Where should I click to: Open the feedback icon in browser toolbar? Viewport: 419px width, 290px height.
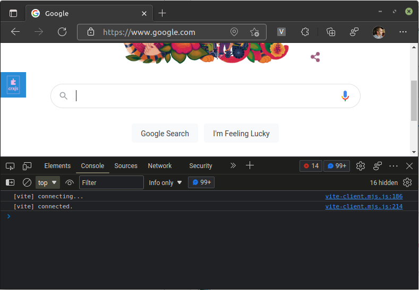click(354, 32)
